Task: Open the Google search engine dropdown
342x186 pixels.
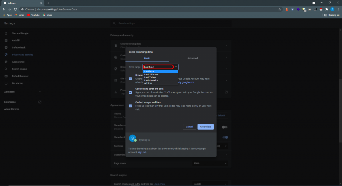Action: click(210, 184)
